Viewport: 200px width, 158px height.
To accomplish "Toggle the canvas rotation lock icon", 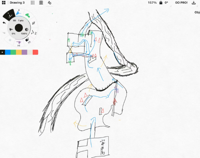I will [161, 3].
